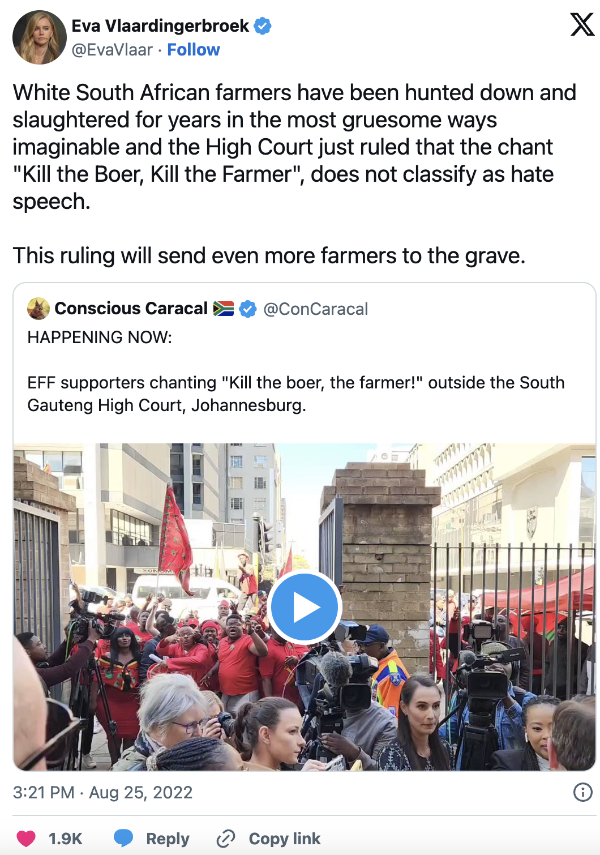The height and width of the screenshot is (855, 600).
Task: Click the blue verified badge beside Eva's name
Action: [x=263, y=26]
